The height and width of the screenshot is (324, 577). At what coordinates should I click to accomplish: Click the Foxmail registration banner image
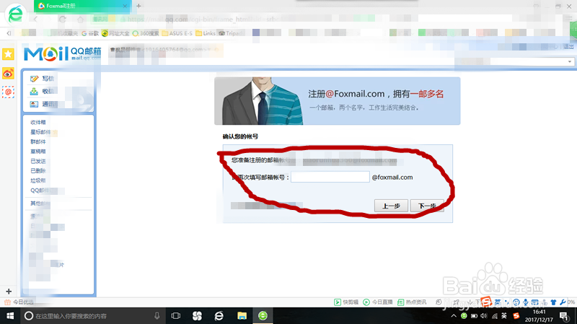pyautogui.click(x=337, y=101)
